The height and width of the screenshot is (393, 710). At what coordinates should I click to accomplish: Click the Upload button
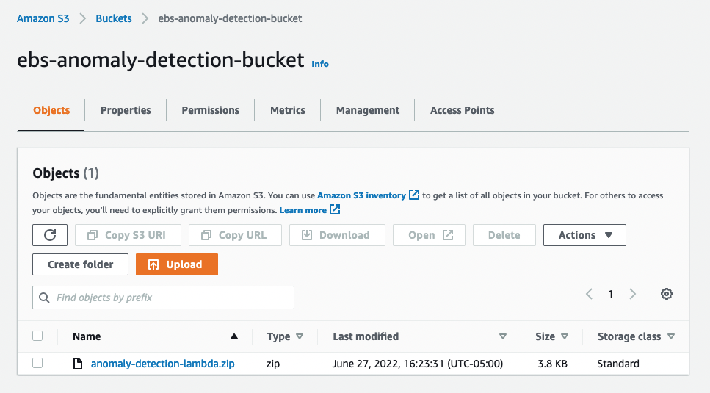coord(177,264)
